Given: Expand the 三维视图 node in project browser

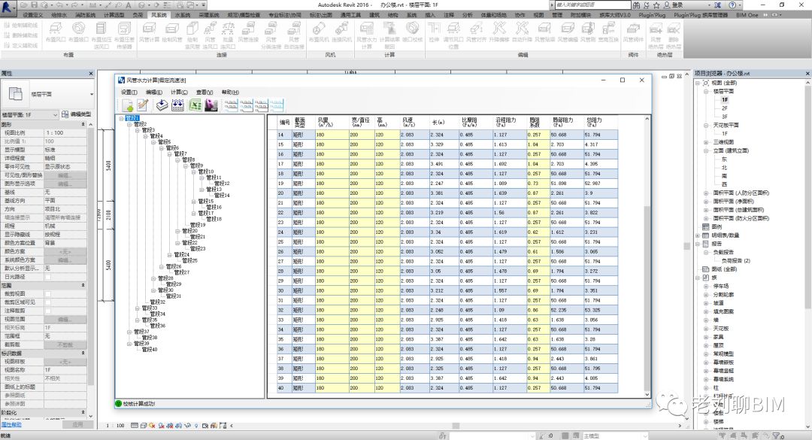Looking at the screenshot, I should pos(706,142).
